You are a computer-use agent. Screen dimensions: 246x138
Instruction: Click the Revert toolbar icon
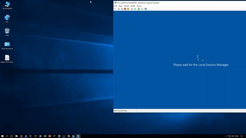tap(142, 9)
